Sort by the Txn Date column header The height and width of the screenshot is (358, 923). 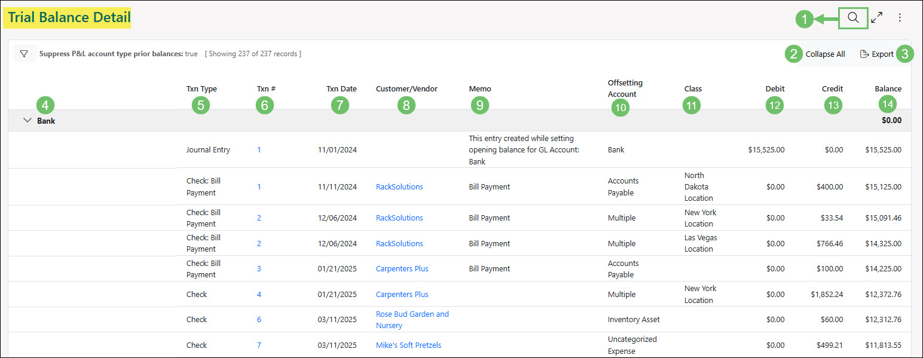tap(341, 88)
